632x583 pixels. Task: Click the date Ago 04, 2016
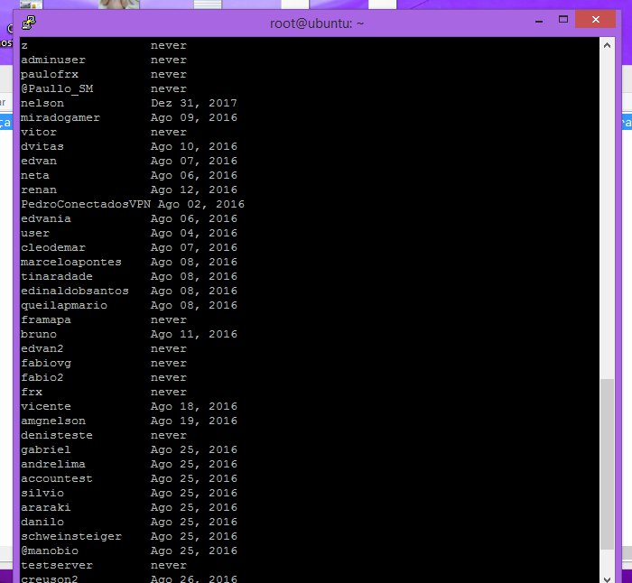(x=194, y=233)
